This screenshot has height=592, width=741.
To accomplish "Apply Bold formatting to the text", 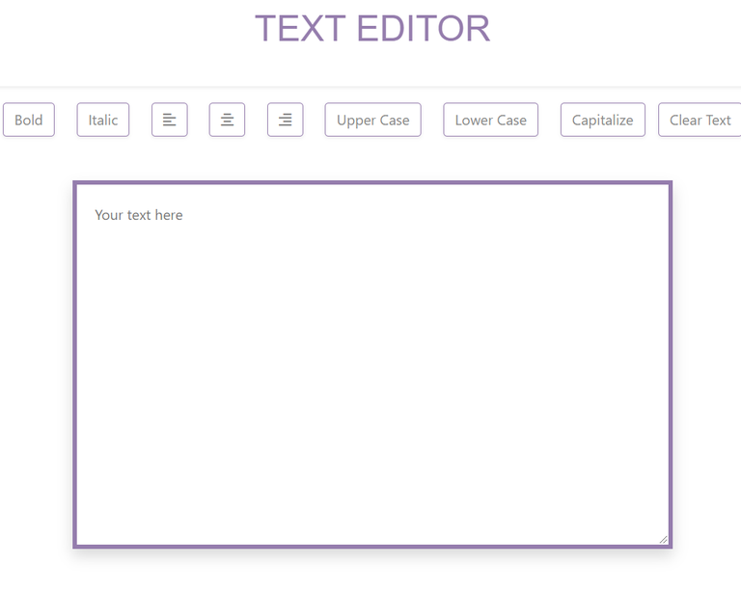I will point(29,120).
